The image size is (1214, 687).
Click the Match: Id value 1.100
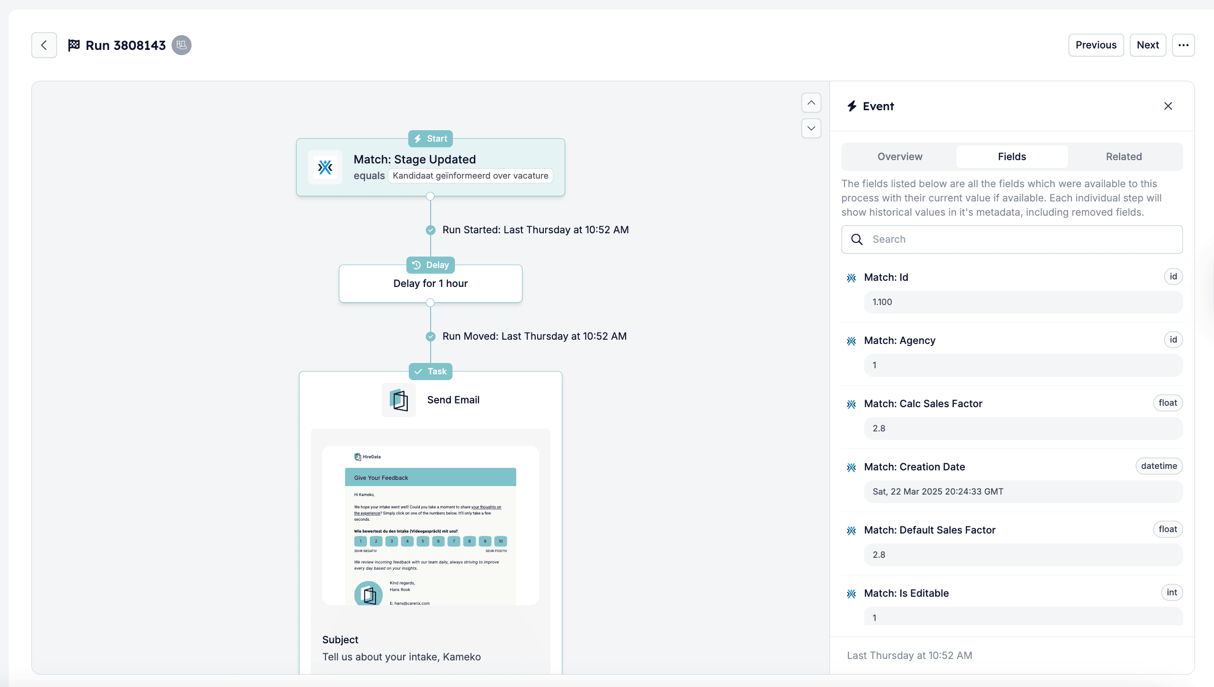pos(1023,302)
